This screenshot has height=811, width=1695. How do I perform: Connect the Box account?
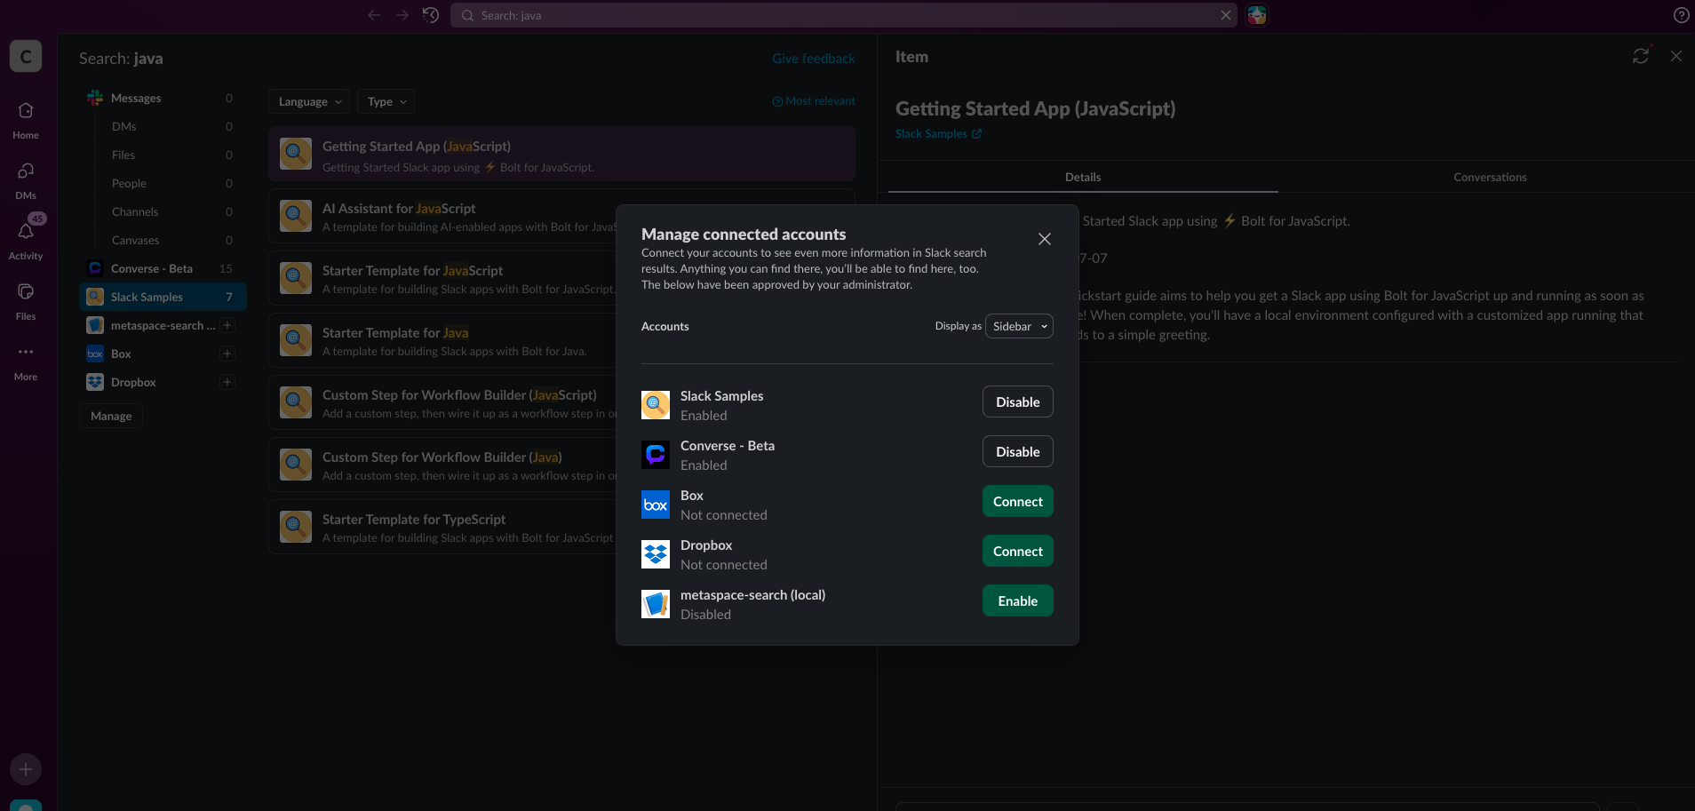point(1017,501)
